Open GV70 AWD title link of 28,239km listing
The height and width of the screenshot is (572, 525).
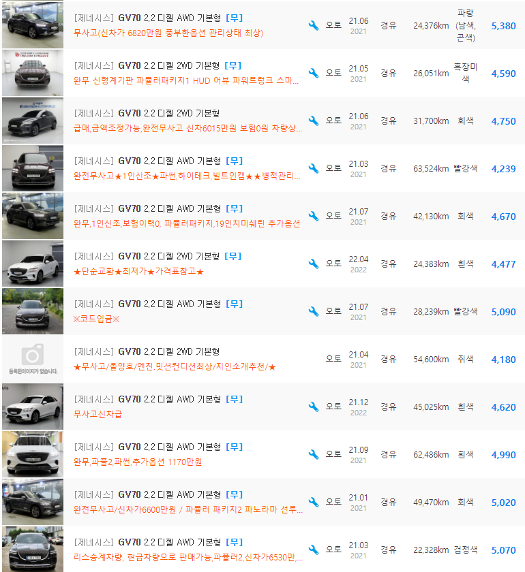coord(159,304)
